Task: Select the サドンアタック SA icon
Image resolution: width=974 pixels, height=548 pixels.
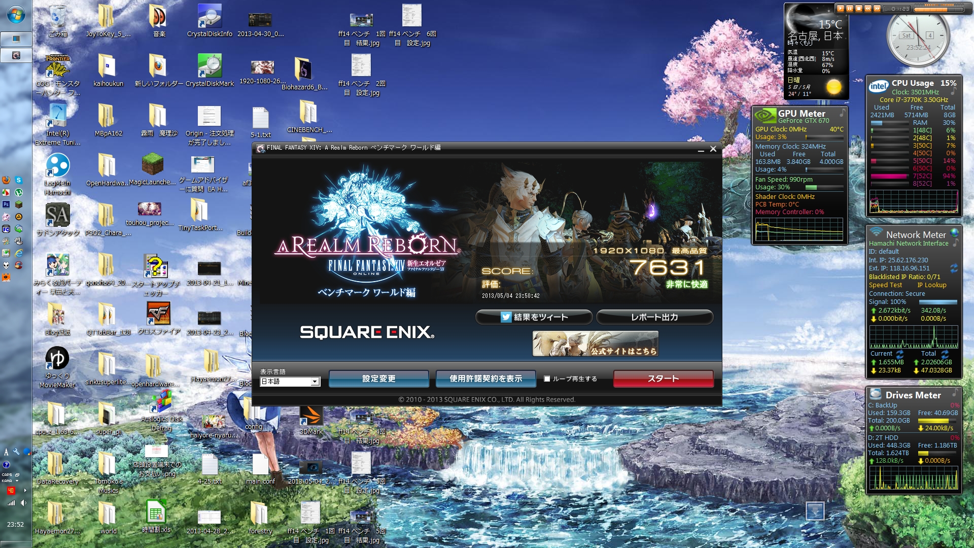Action: click(57, 220)
